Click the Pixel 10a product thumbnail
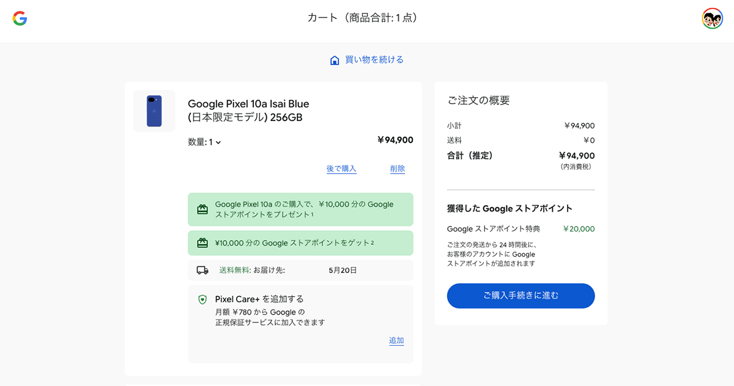Image resolution: width=734 pixels, height=386 pixels. pyautogui.click(x=154, y=111)
